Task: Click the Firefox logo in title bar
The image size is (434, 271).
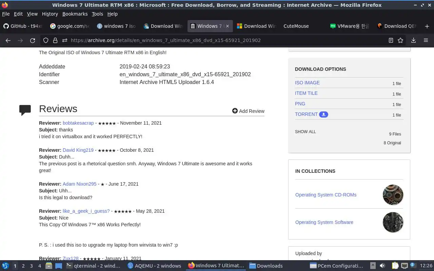Action: point(5,5)
